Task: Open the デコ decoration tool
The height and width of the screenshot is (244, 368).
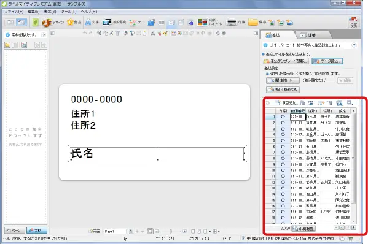Action: (137, 23)
